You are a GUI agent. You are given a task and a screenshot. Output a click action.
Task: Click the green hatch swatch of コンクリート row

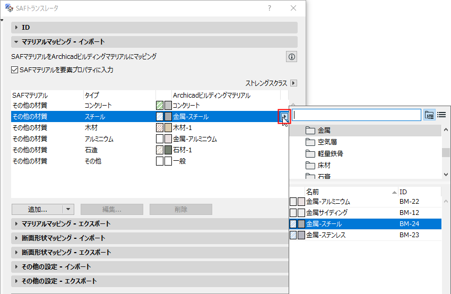click(x=160, y=105)
